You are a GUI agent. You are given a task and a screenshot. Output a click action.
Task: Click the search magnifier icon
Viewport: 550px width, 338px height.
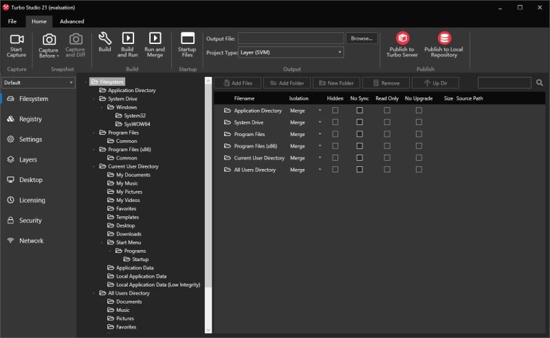coord(540,83)
